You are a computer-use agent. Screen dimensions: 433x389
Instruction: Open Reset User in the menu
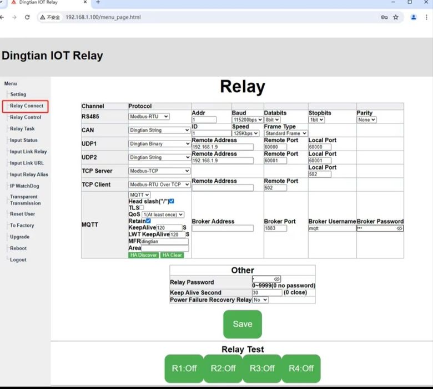pyautogui.click(x=22, y=214)
